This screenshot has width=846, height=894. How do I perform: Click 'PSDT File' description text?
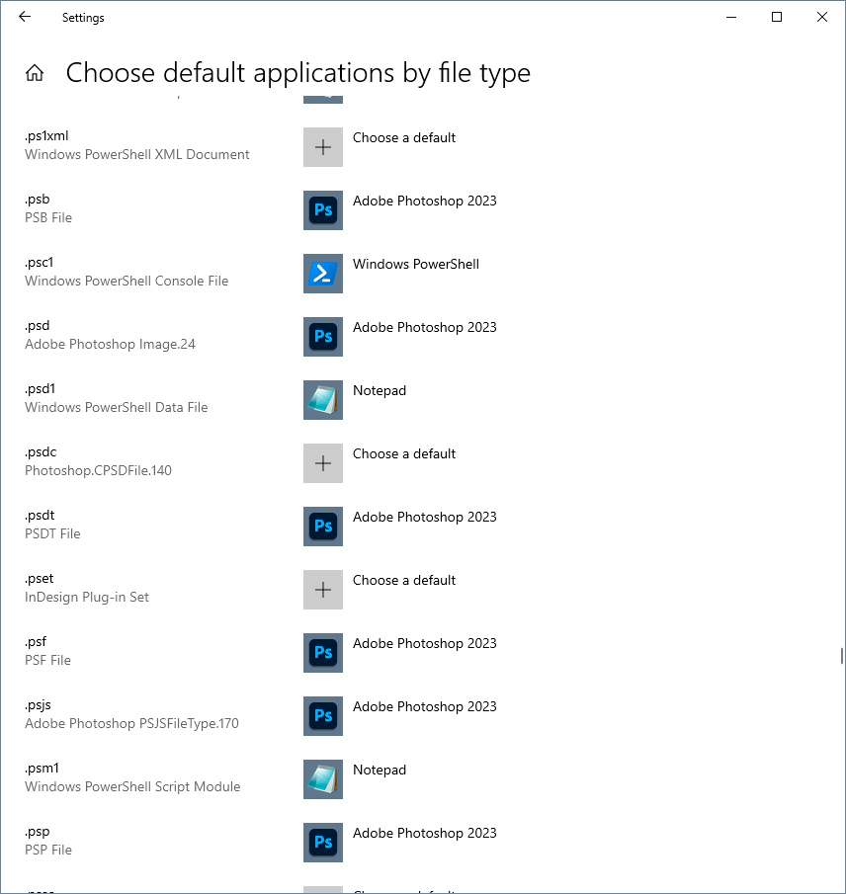pos(52,534)
